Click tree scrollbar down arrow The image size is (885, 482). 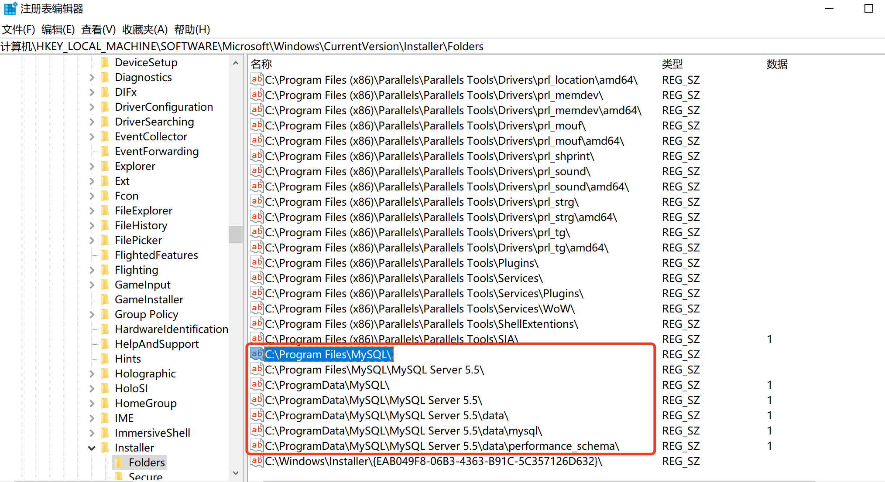pyautogui.click(x=236, y=473)
